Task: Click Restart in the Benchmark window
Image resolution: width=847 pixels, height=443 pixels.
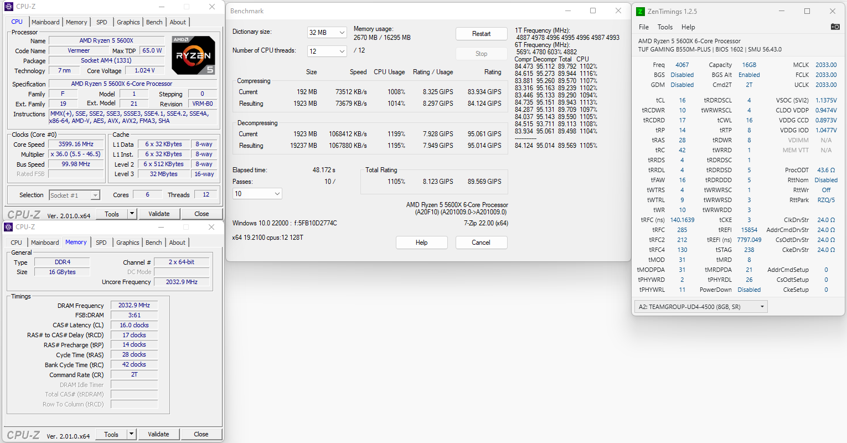Action: point(482,34)
